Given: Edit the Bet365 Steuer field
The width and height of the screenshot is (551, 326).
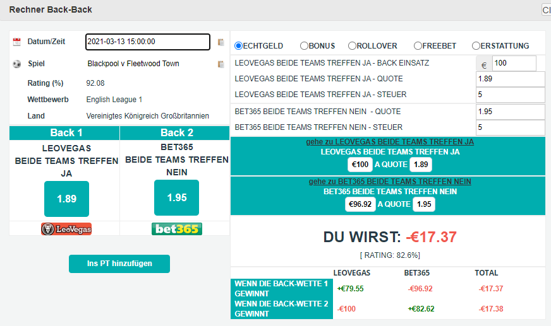Looking at the screenshot, I should point(510,127).
